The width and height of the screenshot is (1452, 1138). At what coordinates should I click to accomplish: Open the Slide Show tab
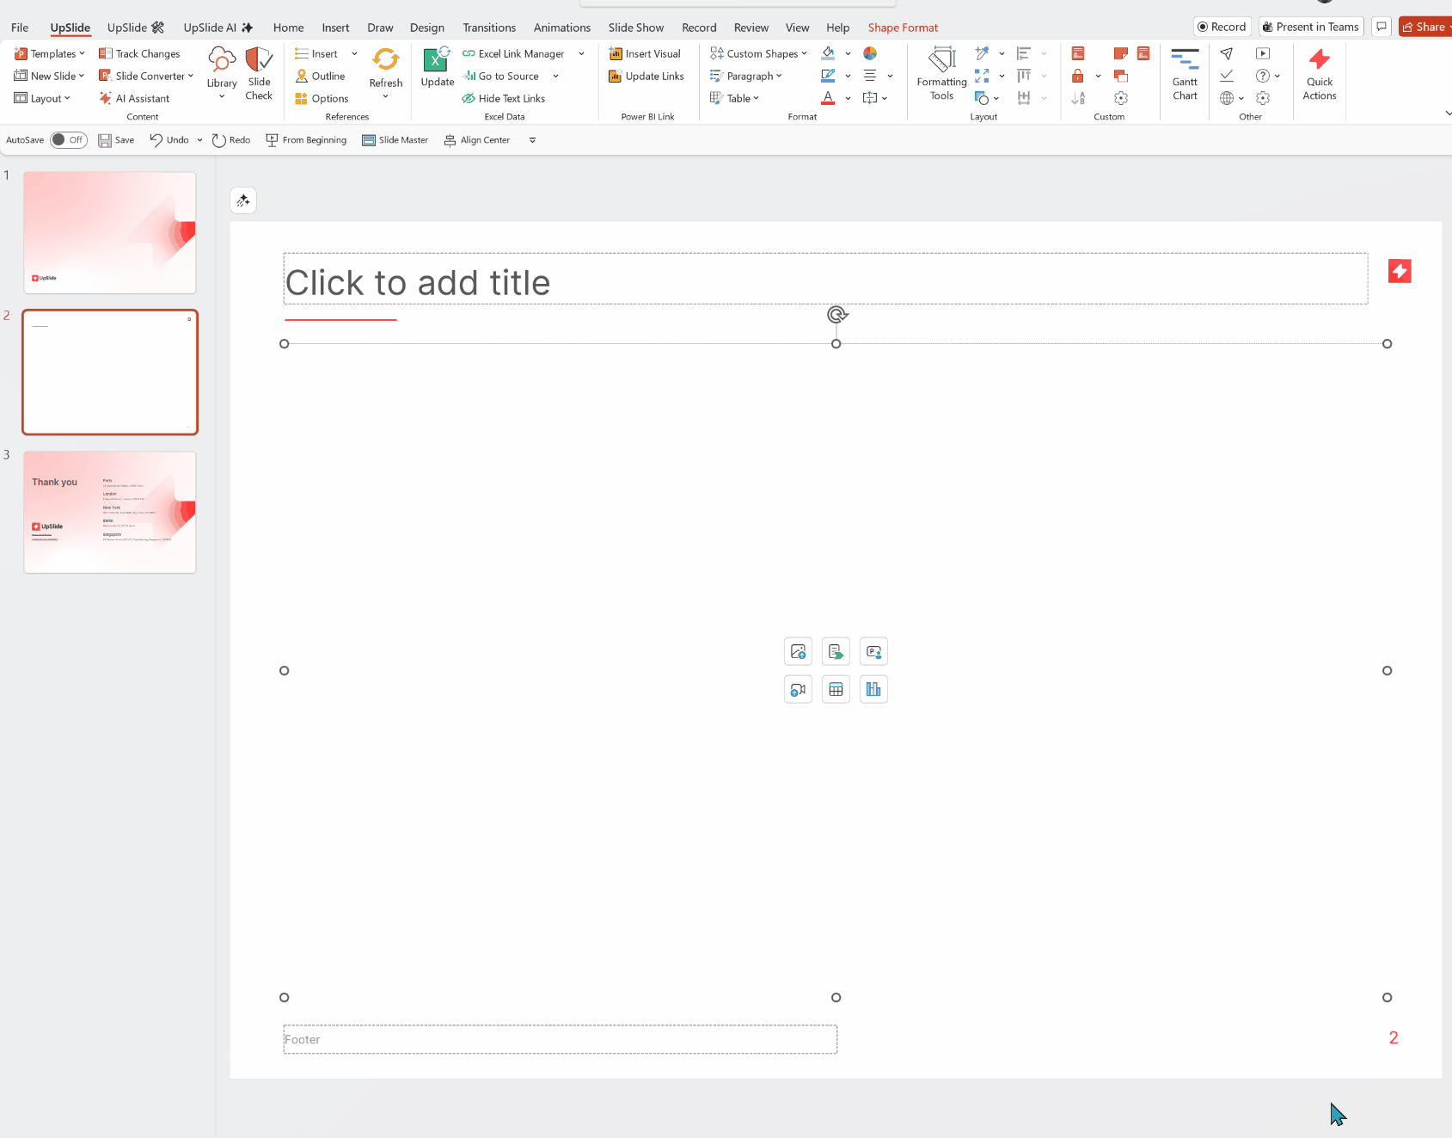click(636, 28)
